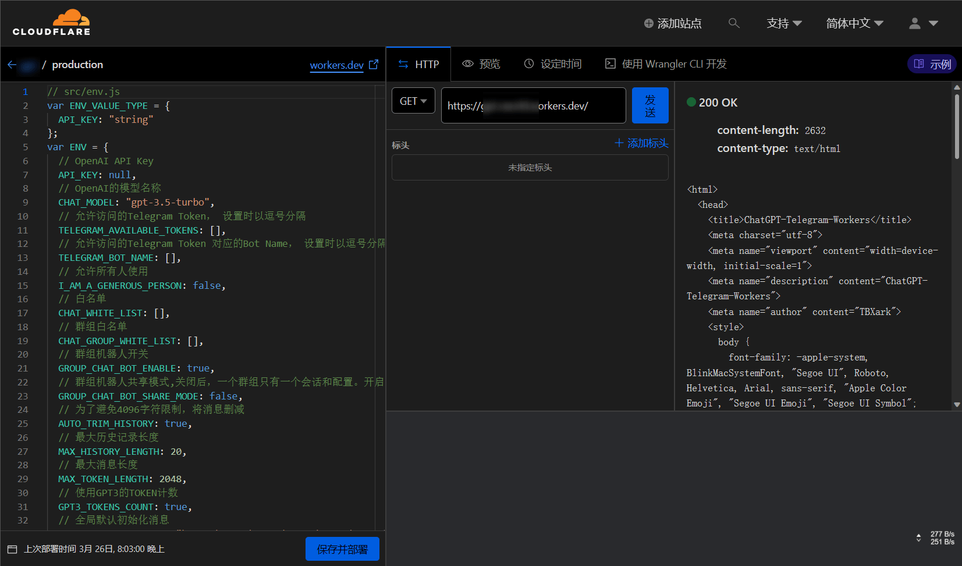Switch to the HTTP tab
This screenshot has height=566, width=962.
pos(418,64)
